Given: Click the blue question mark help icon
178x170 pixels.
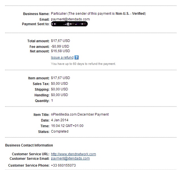Looking at the screenshot, I should tap(77, 58).
